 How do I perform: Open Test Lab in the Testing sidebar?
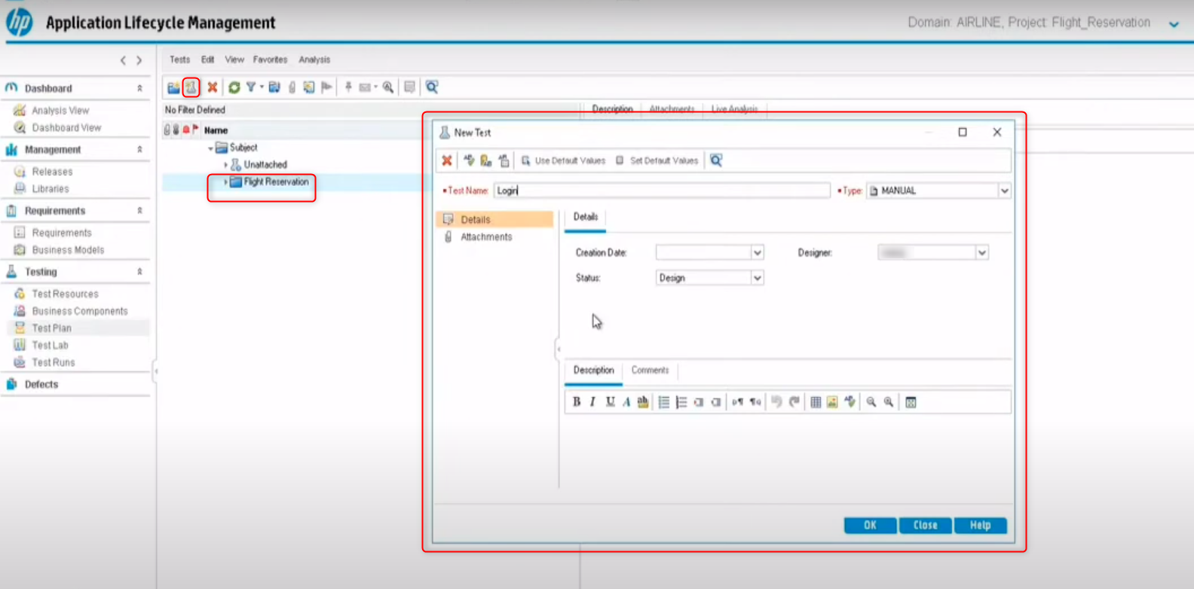(50, 346)
